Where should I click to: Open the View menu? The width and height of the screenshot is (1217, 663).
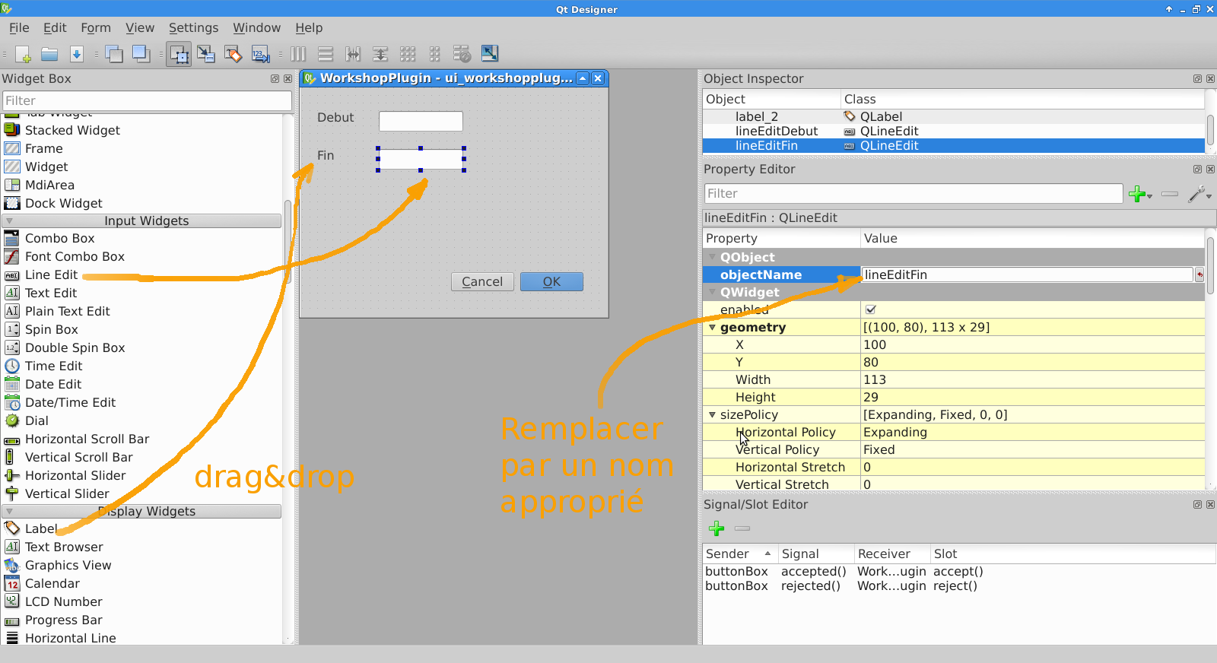click(x=140, y=28)
